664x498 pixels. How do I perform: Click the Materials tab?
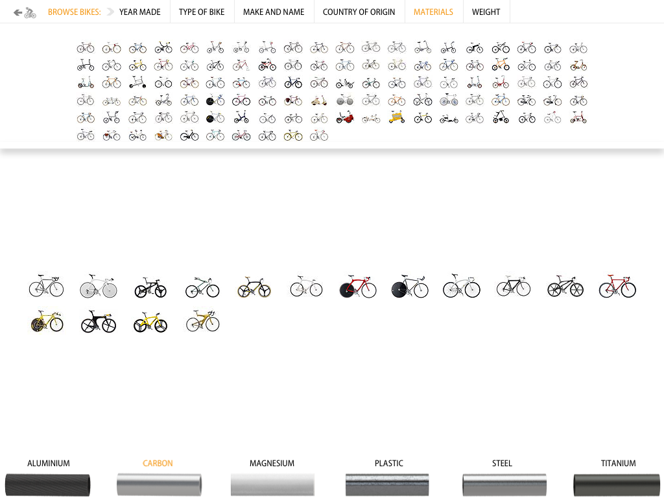click(433, 12)
